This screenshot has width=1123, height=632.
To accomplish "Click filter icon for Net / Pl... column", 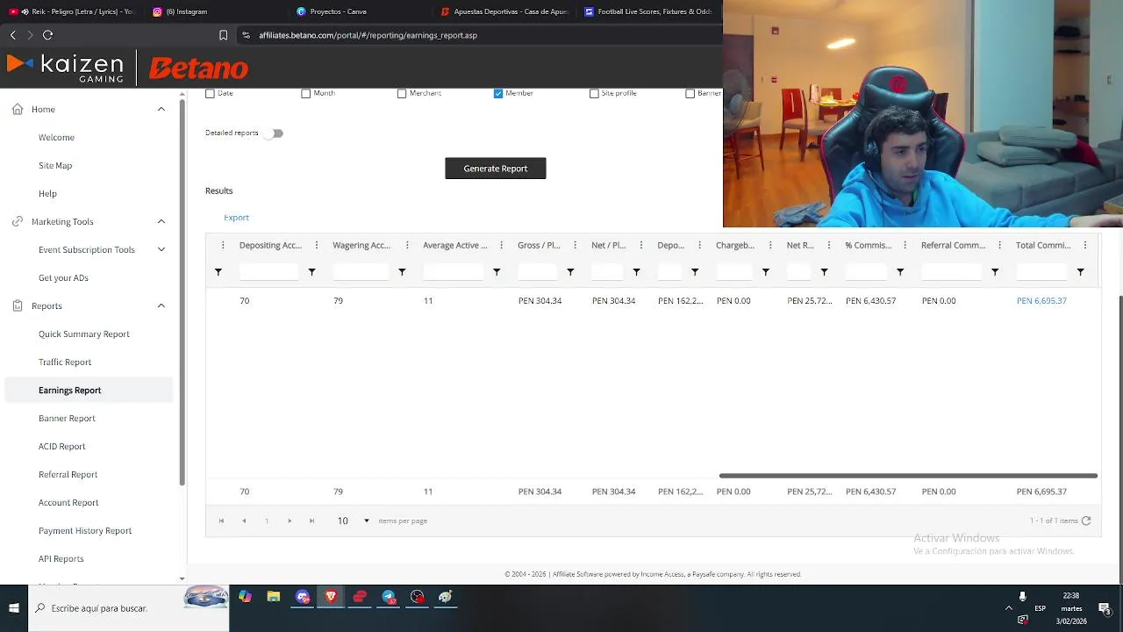I will click(637, 273).
